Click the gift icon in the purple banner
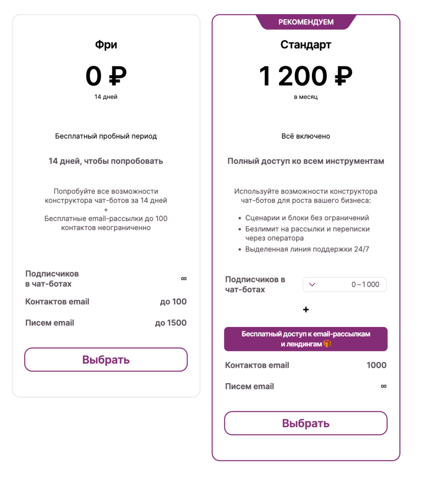This screenshot has width=428, height=479. coord(327,344)
